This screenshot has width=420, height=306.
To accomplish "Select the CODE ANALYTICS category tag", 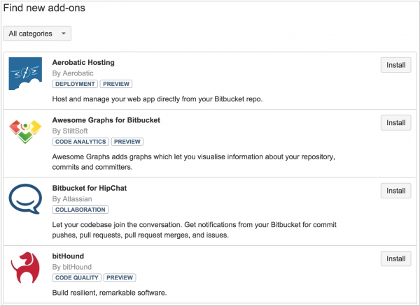I will [80, 142].
